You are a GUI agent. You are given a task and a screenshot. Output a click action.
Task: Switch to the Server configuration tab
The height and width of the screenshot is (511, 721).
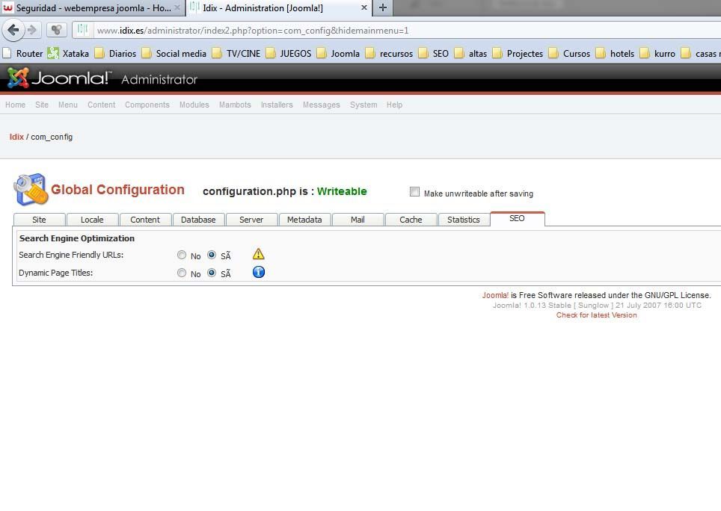(251, 220)
